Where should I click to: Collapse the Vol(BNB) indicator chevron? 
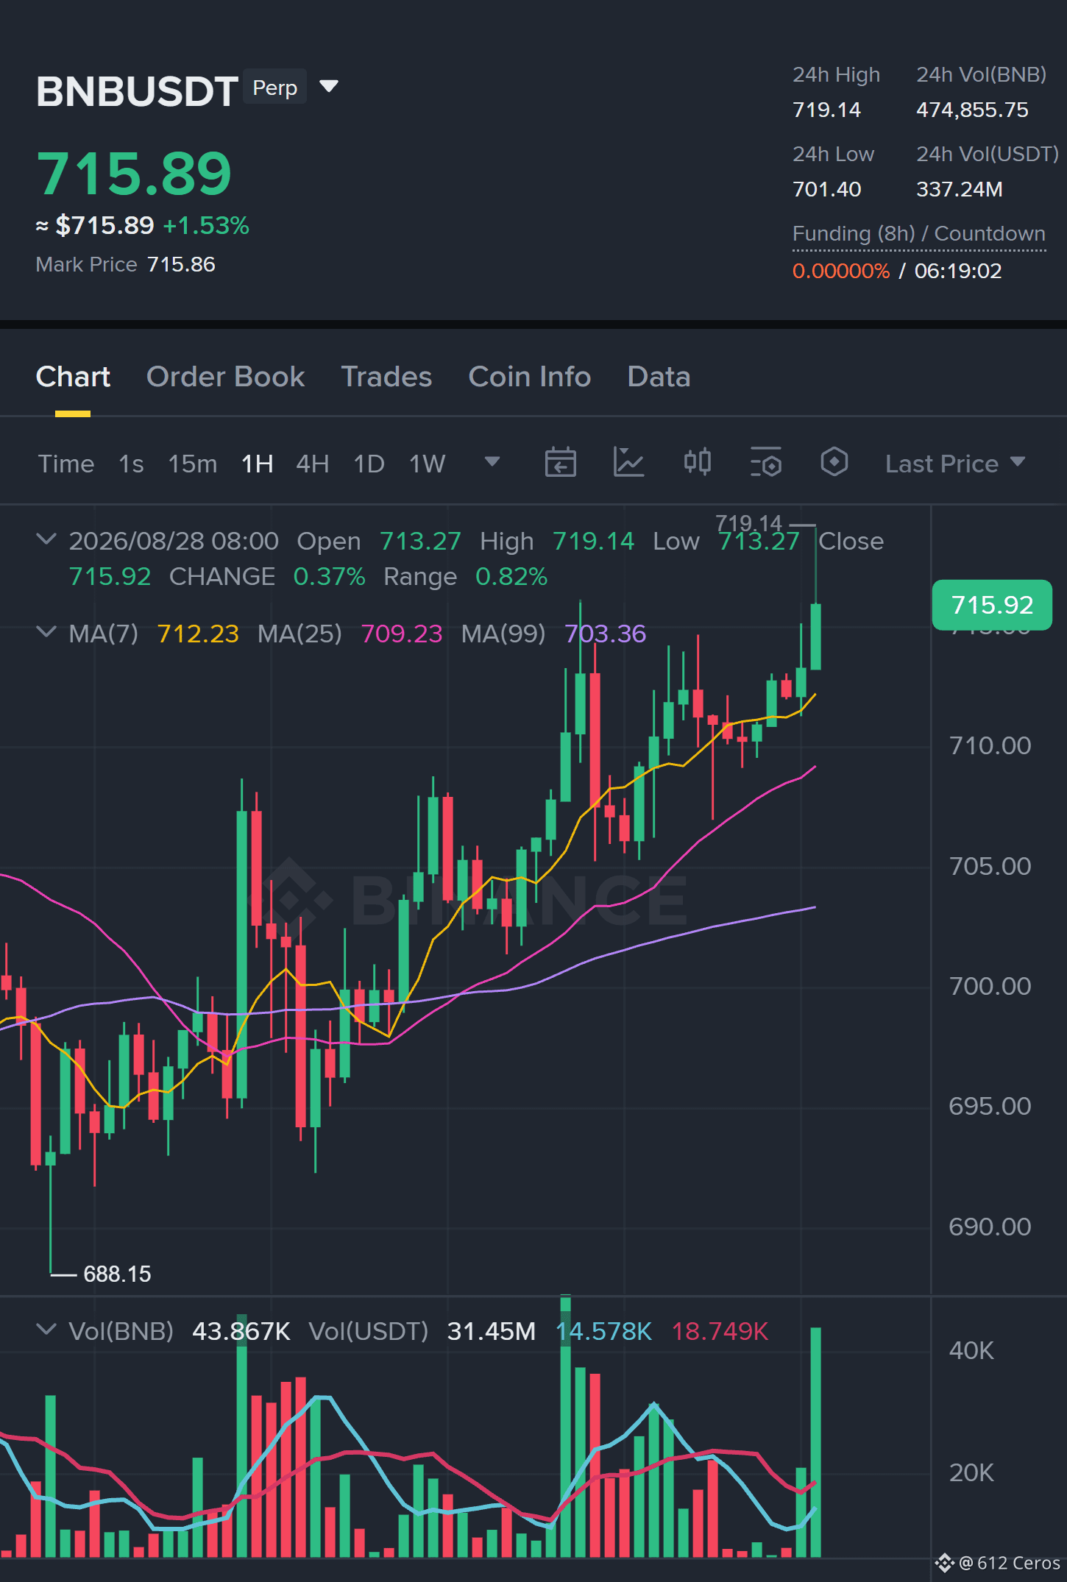46,1330
